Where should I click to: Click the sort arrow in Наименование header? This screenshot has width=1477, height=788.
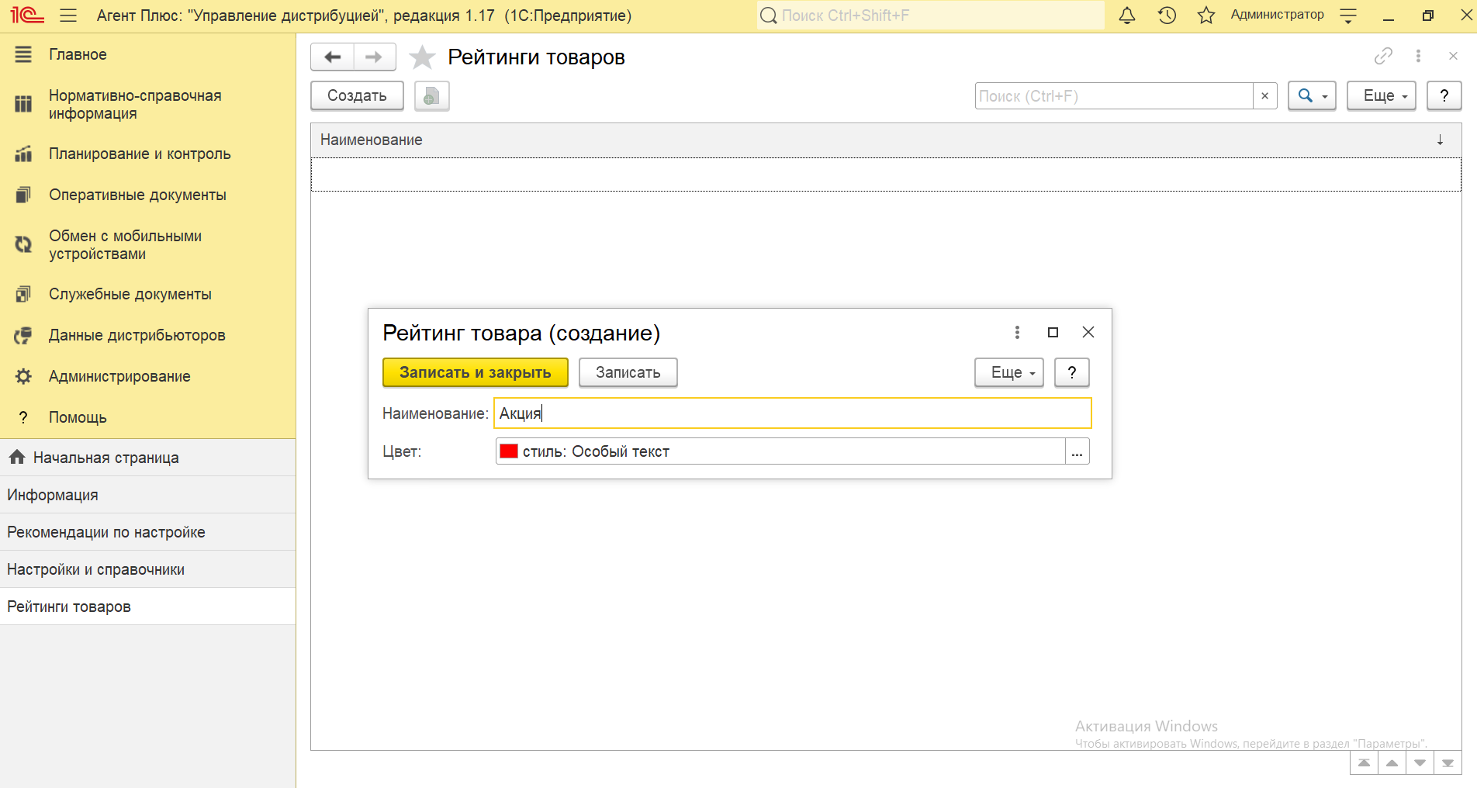[x=1440, y=140]
